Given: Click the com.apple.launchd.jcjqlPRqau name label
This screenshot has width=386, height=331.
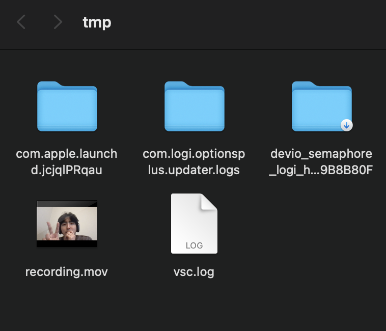Looking at the screenshot, I should (67, 162).
